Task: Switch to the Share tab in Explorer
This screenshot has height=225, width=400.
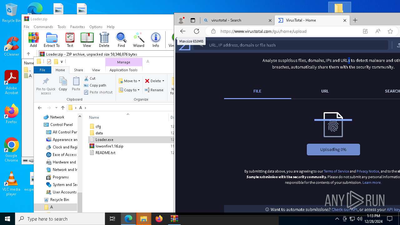Action: 78,70
